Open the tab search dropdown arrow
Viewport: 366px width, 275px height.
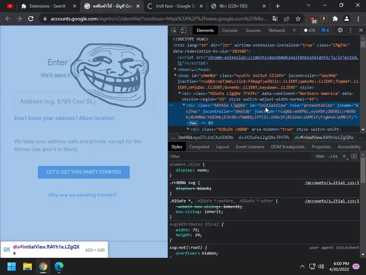[308, 5]
